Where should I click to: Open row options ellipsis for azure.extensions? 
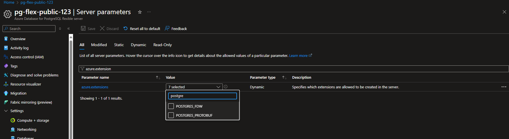click(504, 87)
